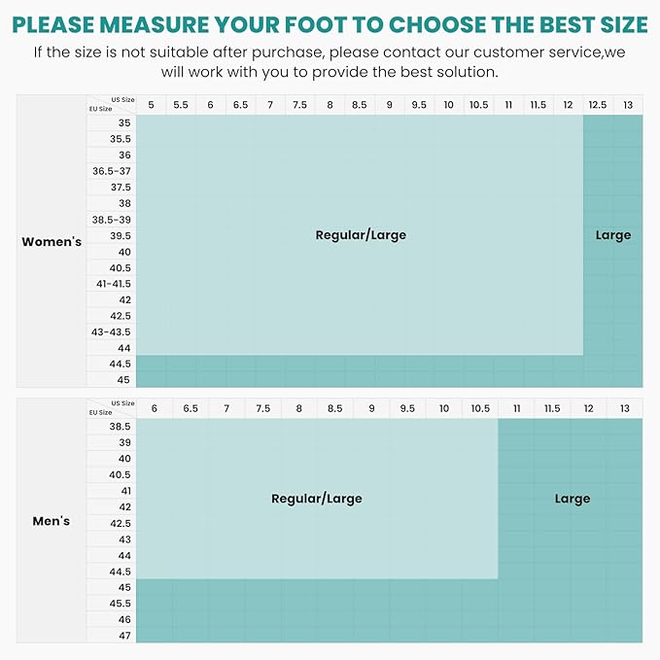Click EU size 43-43.5 in the Women's chart
Viewport: 660px width, 660px height.
pos(112,331)
